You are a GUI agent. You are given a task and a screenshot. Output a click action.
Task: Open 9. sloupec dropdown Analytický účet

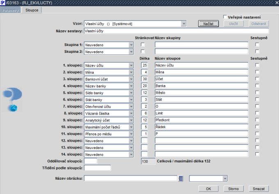(131, 120)
